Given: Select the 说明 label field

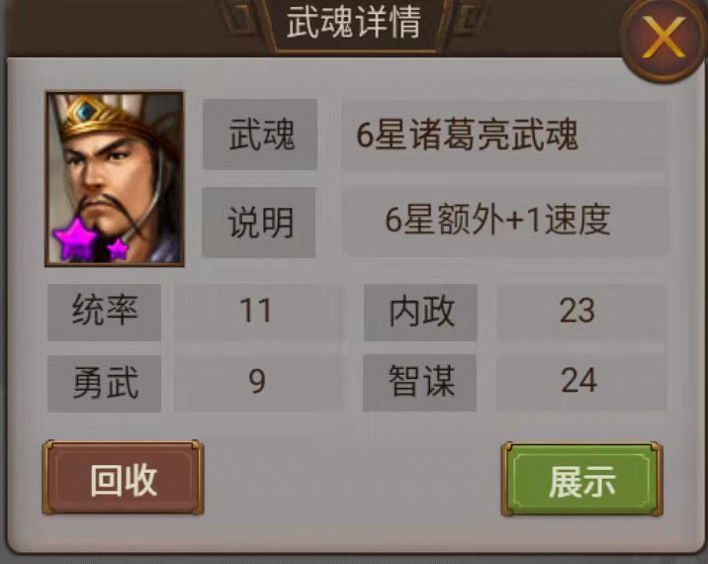Looking at the screenshot, I should click(259, 223).
